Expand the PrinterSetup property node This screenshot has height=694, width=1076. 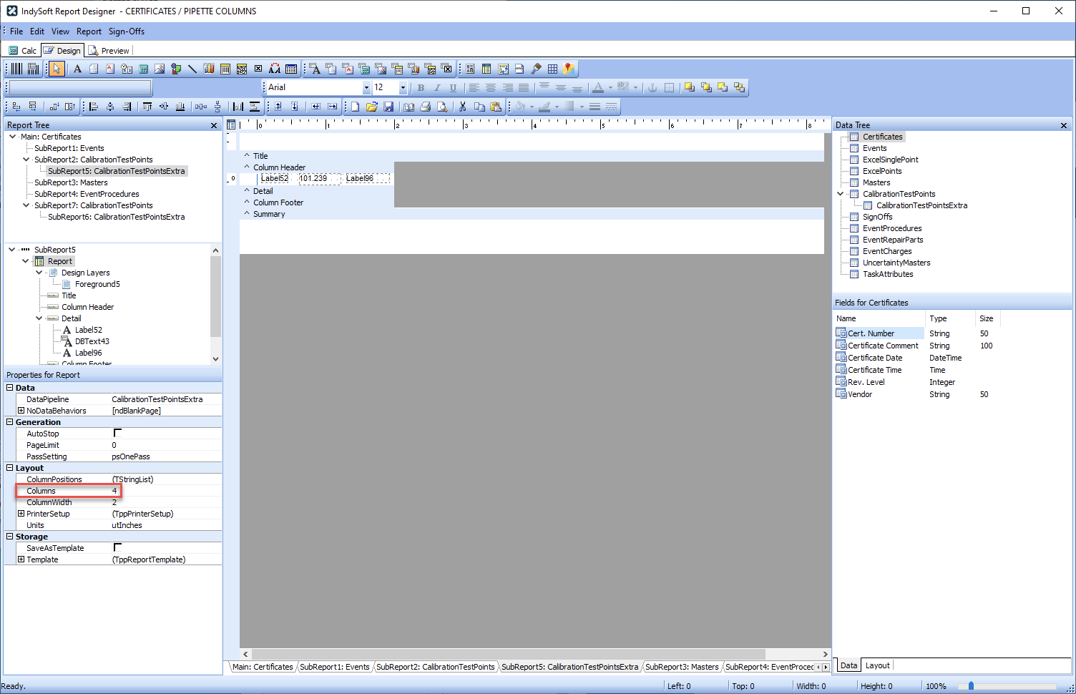(21, 514)
